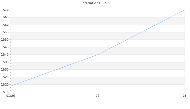Click the line's end point at 03
Image resolution: width=190 pixels, height=109 pixels.
click(x=185, y=10)
